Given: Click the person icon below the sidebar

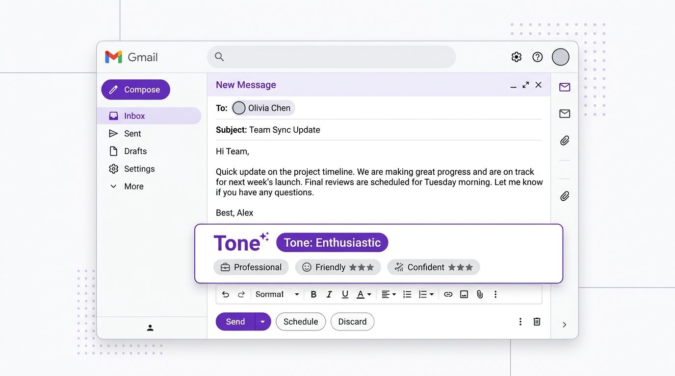Looking at the screenshot, I should (150, 328).
